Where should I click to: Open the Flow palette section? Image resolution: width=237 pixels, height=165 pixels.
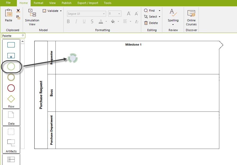click(x=11, y=106)
